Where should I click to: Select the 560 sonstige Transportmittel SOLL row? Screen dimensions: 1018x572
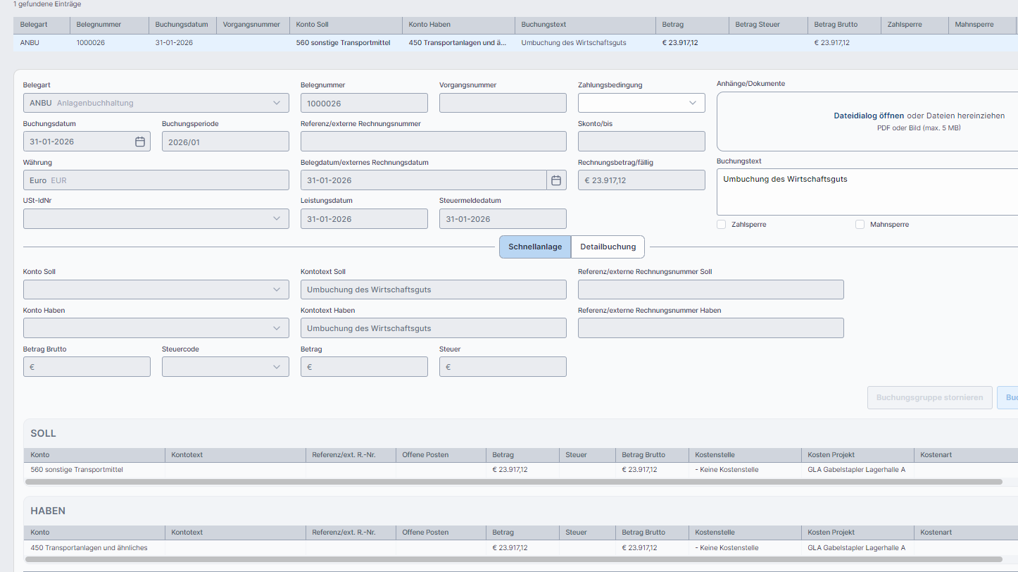[x=77, y=469]
